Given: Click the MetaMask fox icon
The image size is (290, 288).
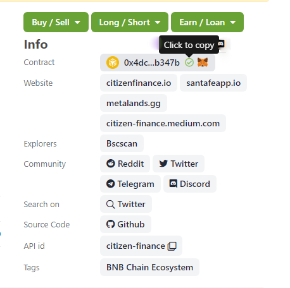Looking at the screenshot, I should pos(203,63).
